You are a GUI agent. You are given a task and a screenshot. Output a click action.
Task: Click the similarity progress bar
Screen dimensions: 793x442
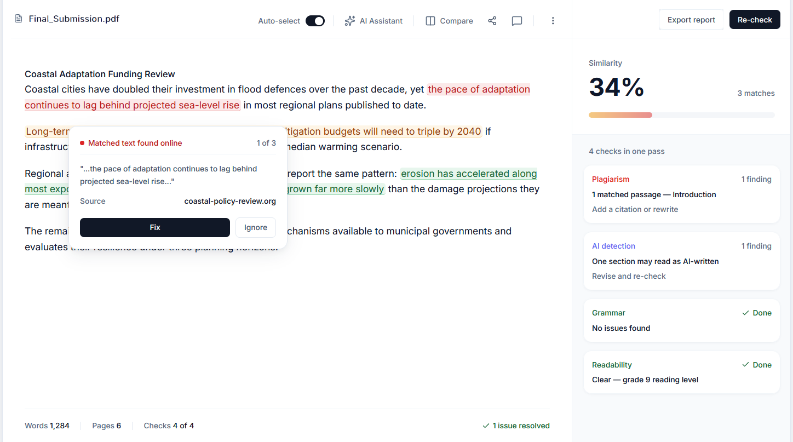click(682, 115)
